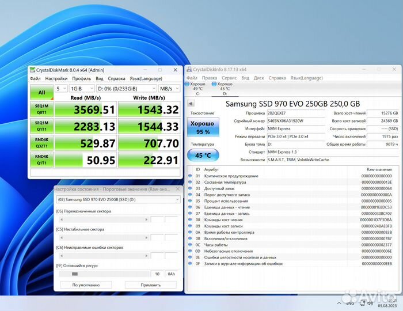Click ENG language indicator in taskbar
Viewport: 403px width, 311px height.
coord(350,304)
